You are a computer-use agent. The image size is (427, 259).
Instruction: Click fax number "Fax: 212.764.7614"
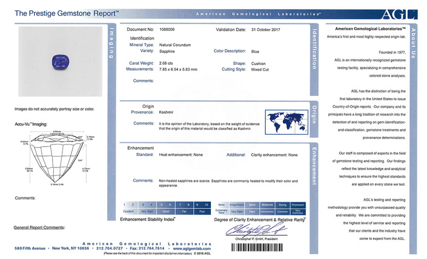pos(147,249)
